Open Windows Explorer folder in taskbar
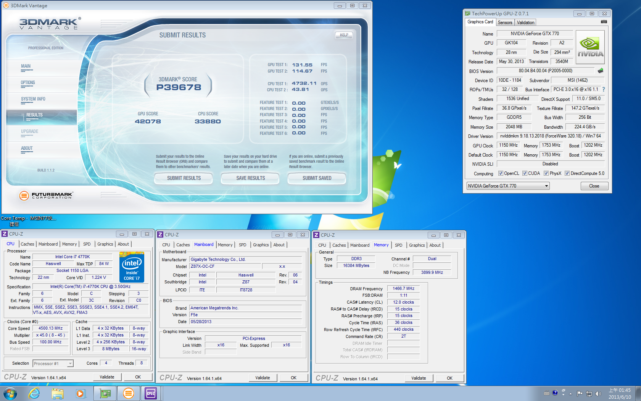641x401 pixels. 58,393
